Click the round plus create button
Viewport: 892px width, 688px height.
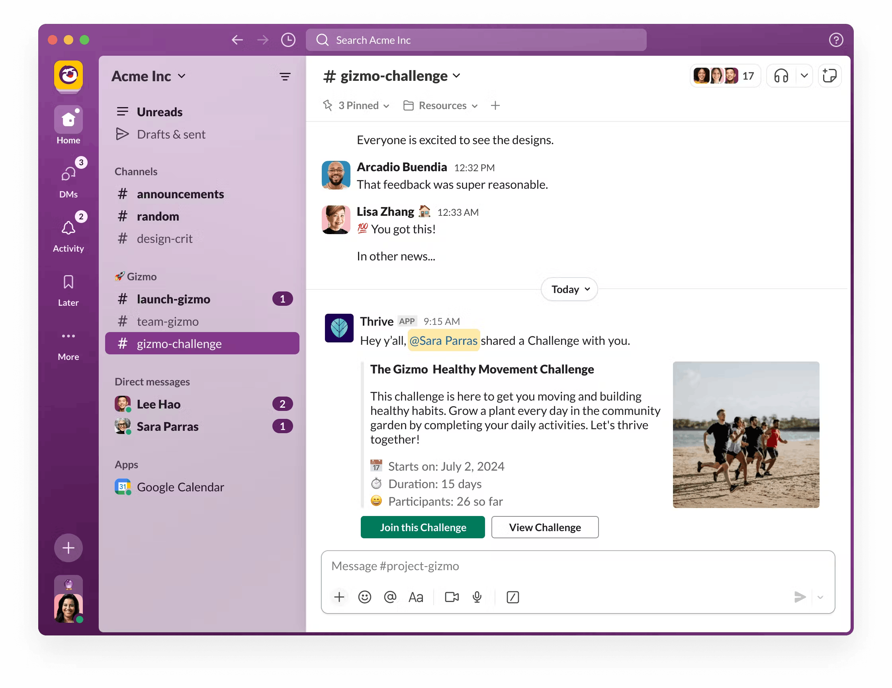point(68,548)
